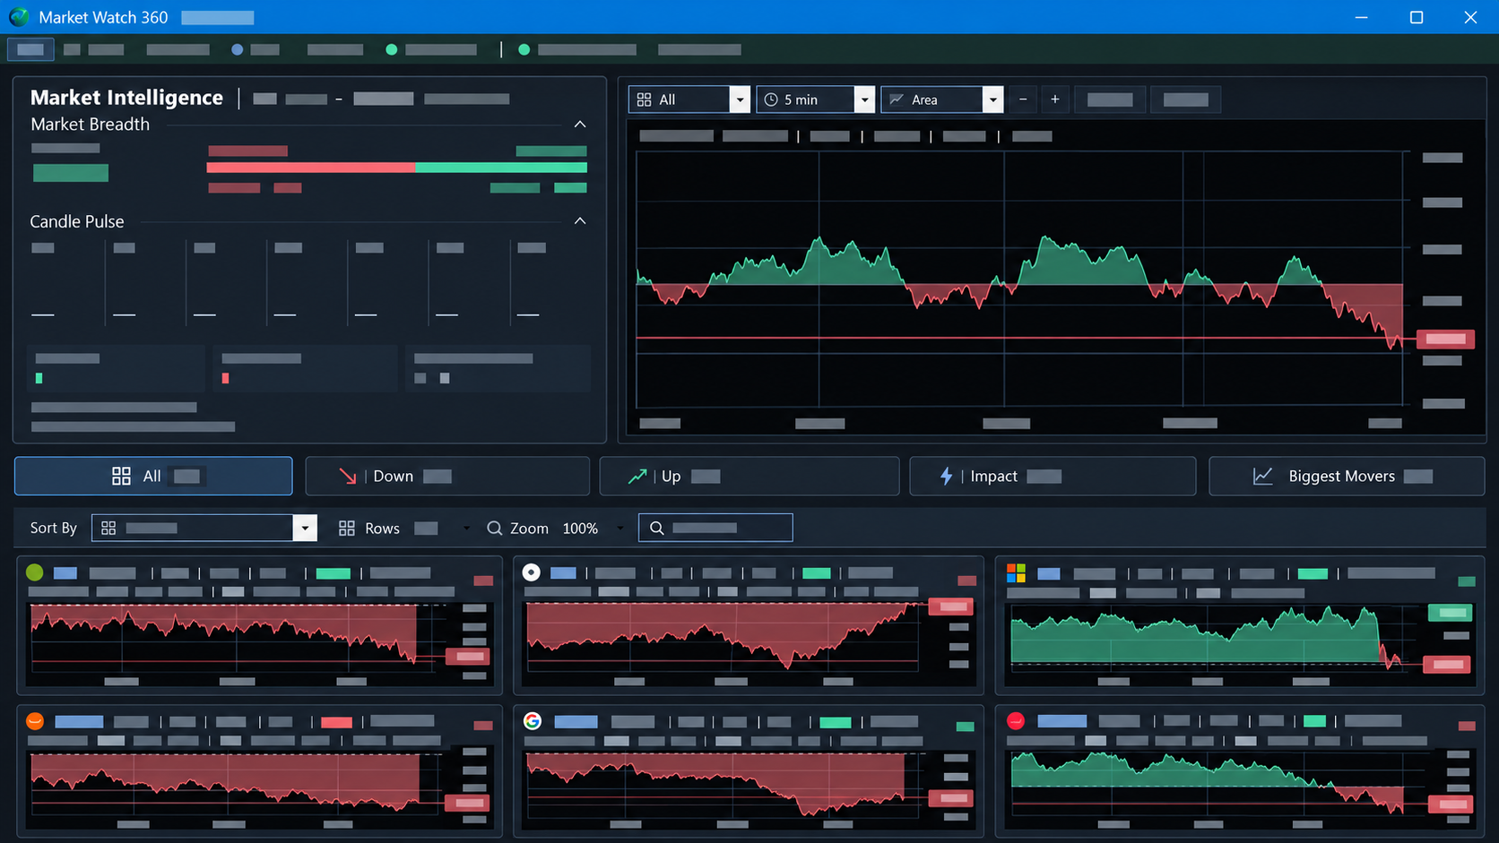Click the Sort By label
Viewport: 1499px width, 843px height.
(54, 528)
